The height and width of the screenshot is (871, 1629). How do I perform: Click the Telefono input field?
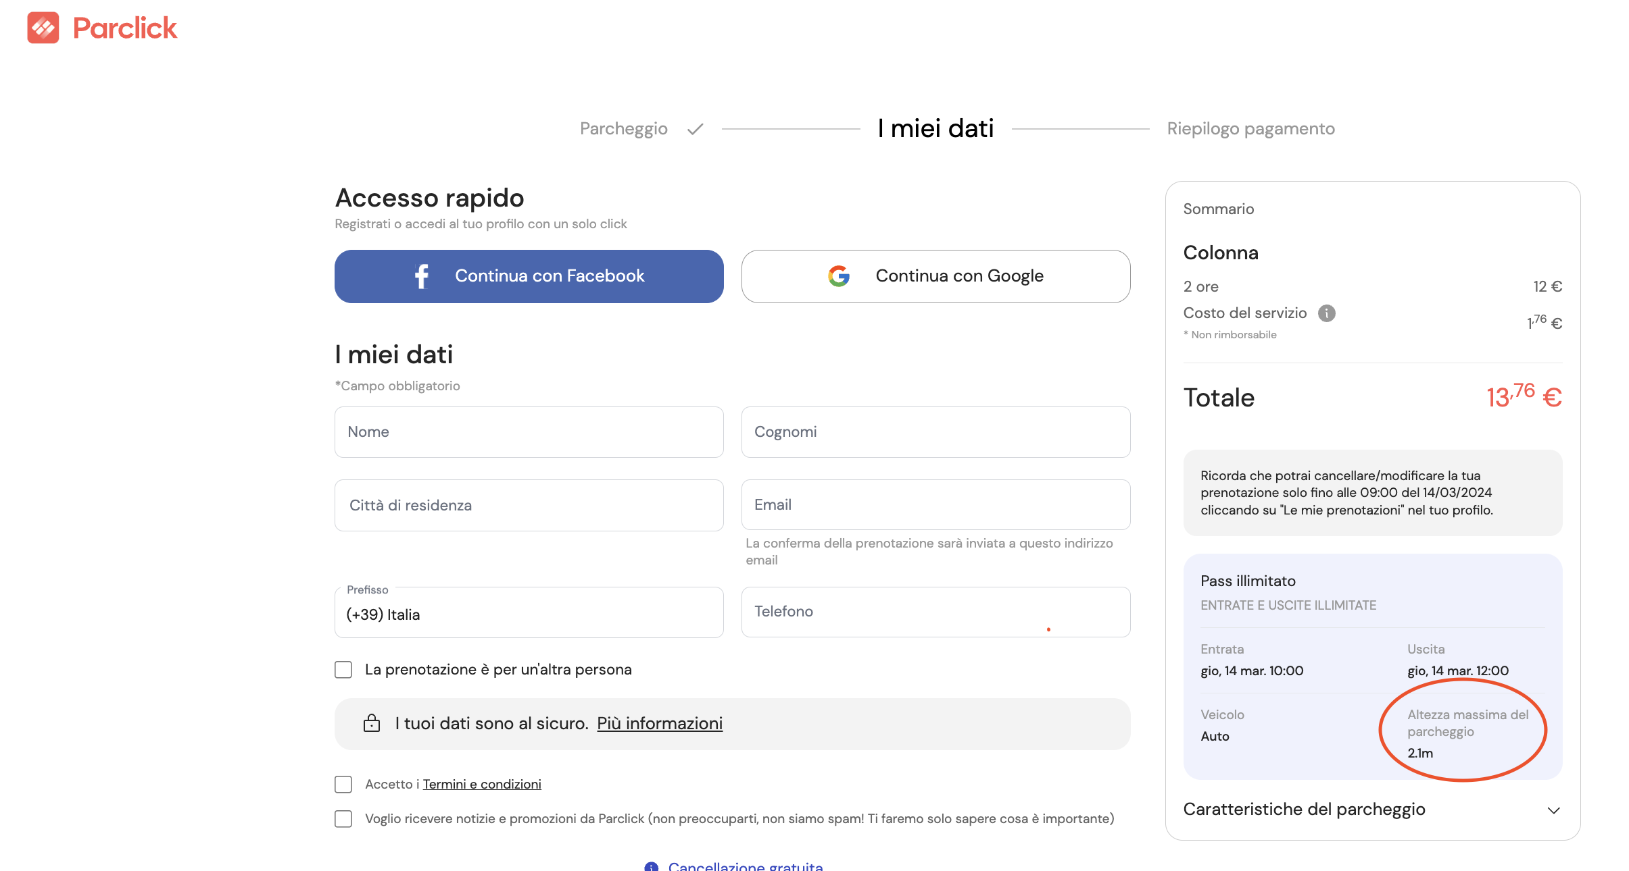[x=935, y=612]
